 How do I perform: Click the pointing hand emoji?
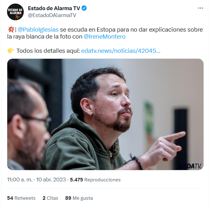[x=11, y=51]
